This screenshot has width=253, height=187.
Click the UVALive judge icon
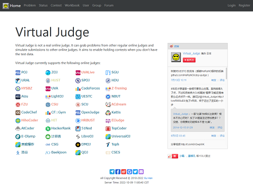point(78,73)
